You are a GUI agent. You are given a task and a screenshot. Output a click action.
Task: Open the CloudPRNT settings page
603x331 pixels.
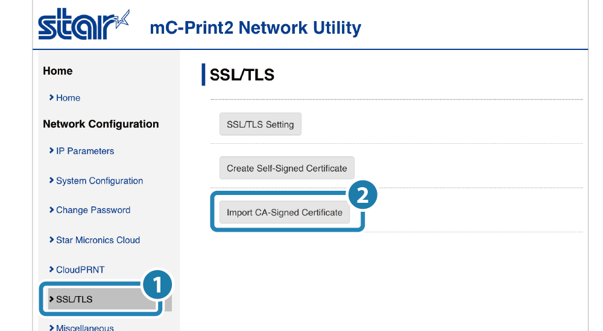(x=80, y=270)
